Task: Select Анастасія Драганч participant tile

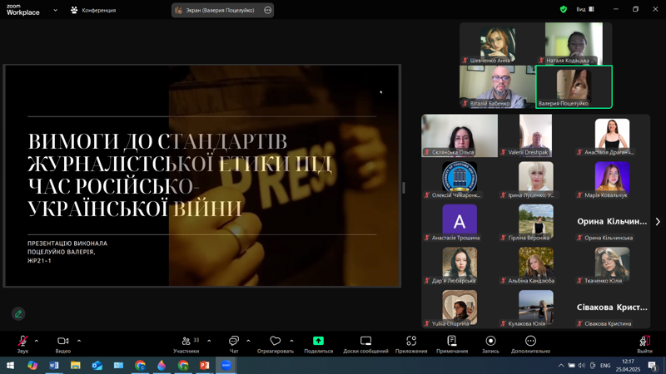Action: (x=612, y=135)
